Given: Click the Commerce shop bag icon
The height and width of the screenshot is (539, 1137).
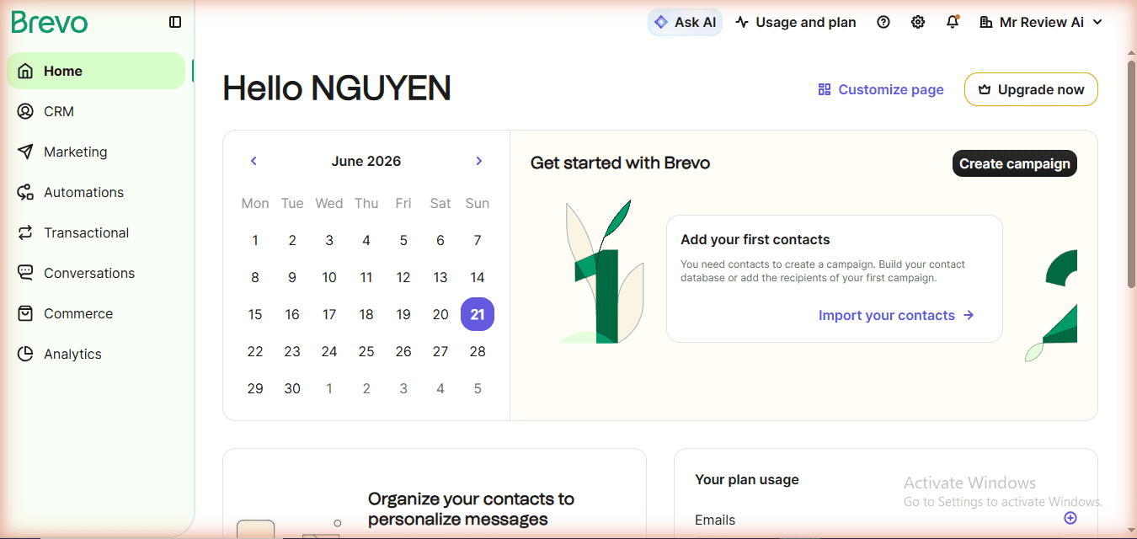Looking at the screenshot, I should 25,313.
